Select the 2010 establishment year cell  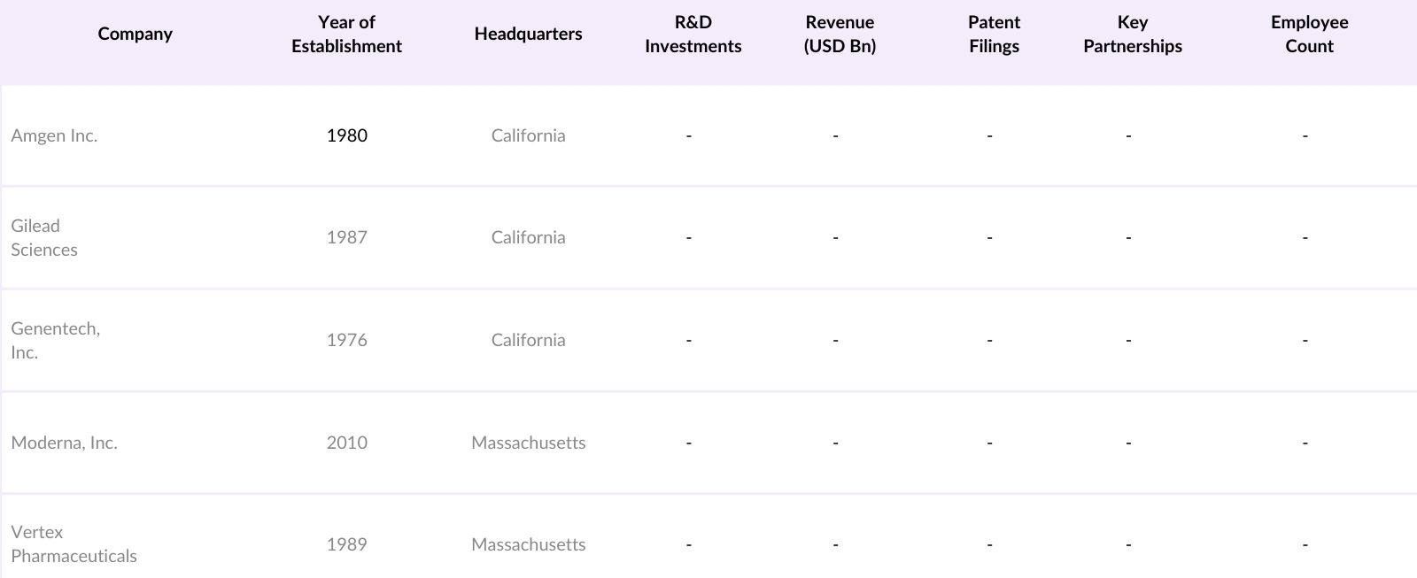346,443
